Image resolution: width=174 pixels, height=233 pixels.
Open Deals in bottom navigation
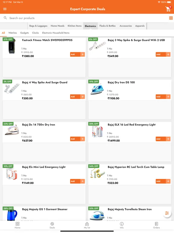click(52, 225)
